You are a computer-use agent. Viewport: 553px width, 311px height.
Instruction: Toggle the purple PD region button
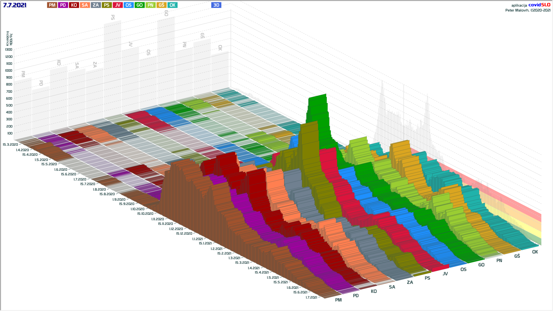63,5
